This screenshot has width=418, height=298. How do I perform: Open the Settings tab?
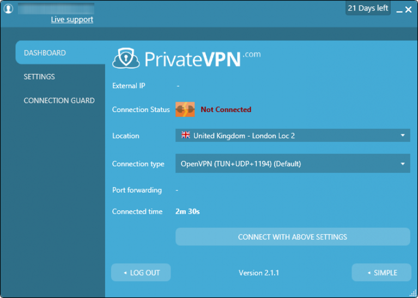tap(39, 77)
